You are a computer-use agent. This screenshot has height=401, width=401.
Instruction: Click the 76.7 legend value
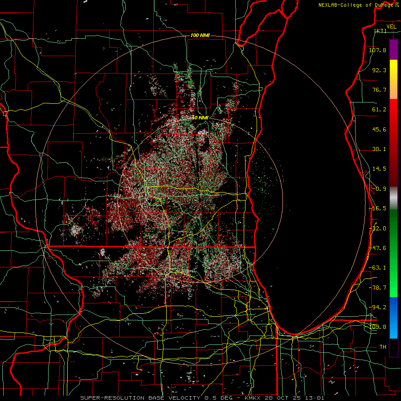[x=379, y=90]
